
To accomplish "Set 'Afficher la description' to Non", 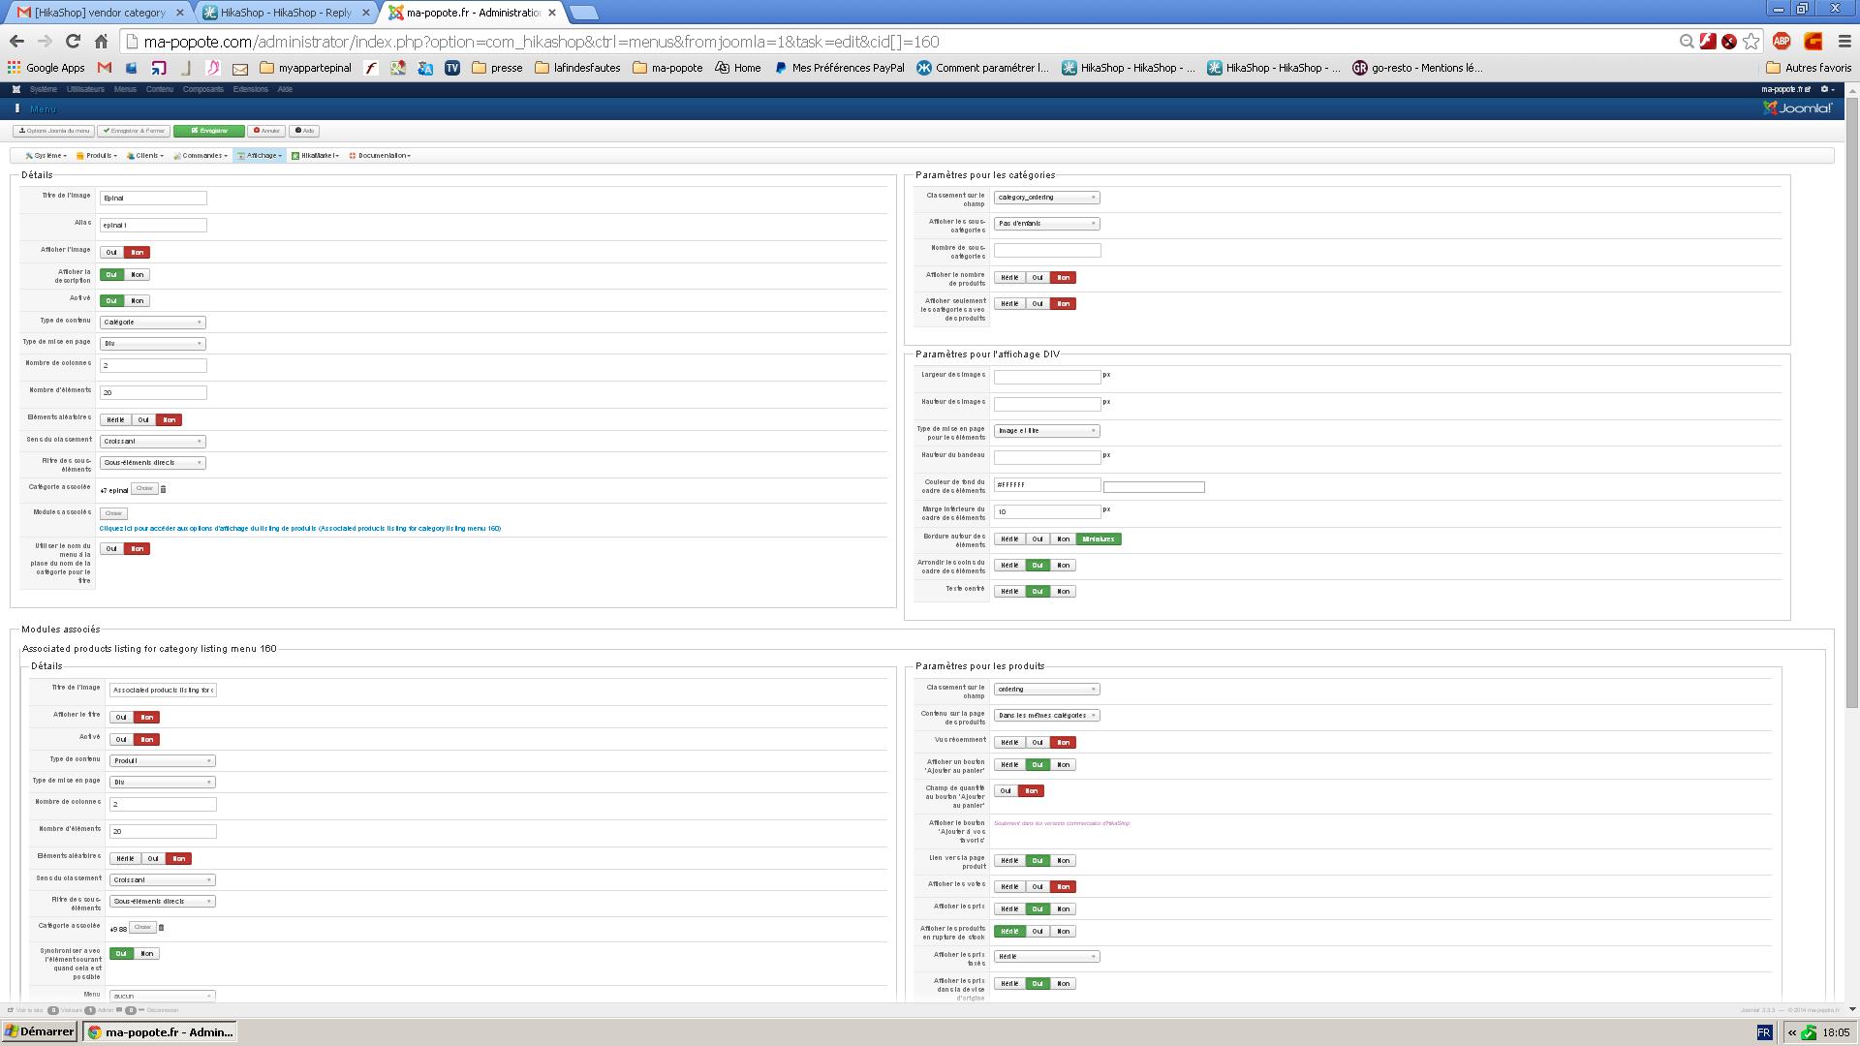I will coord(137,274).
